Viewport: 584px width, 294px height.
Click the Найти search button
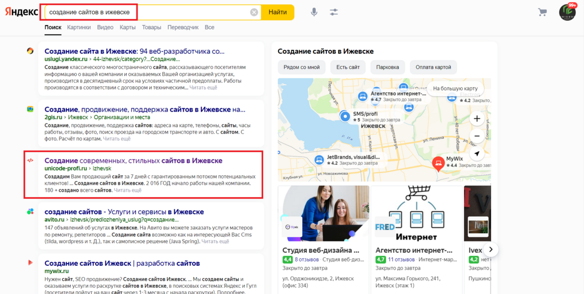tap(278, 12)
